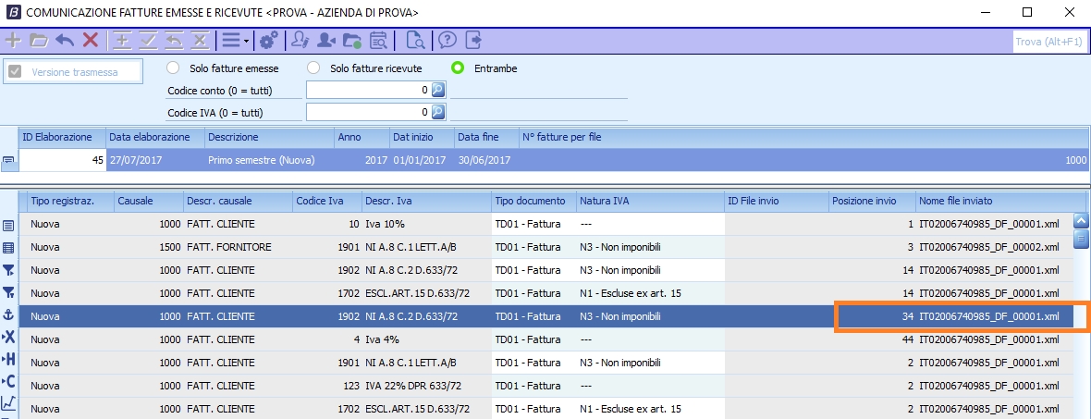The image size is (1091, 419).
Task: Click the C export sidebar icon
Action: coord(8,381)
